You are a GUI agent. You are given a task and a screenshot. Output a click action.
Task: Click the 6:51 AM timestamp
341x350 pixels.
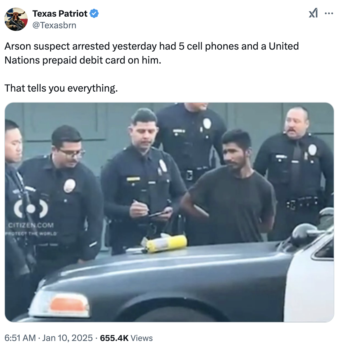20,338
